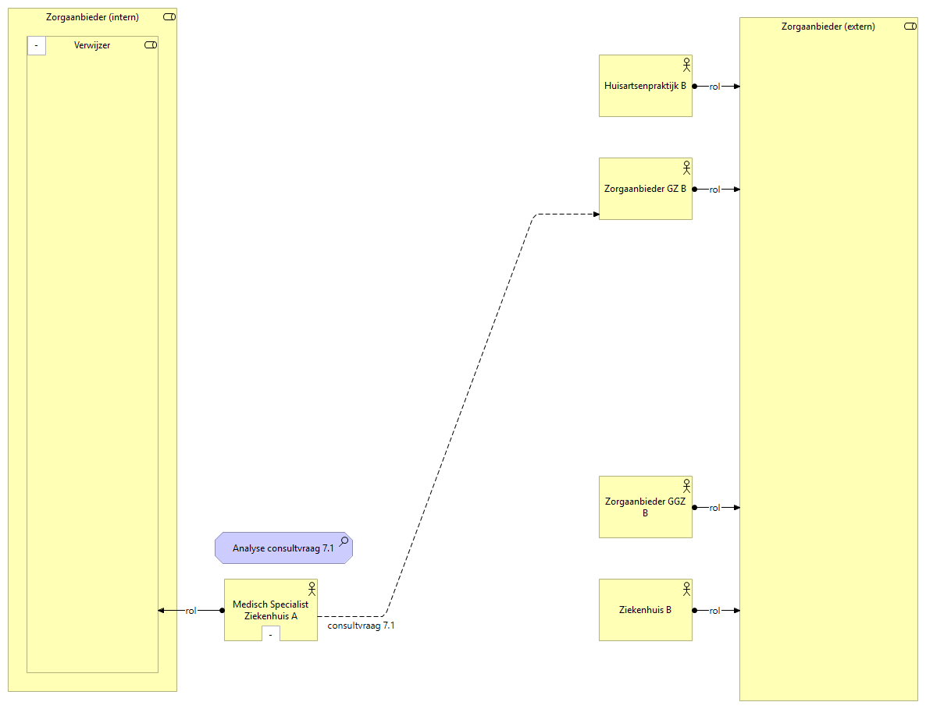Click rol label next to Huisartsenpraktijk B
Image resolution: width=926 pixels, height=709 pixels.
[x=714, y=87]
